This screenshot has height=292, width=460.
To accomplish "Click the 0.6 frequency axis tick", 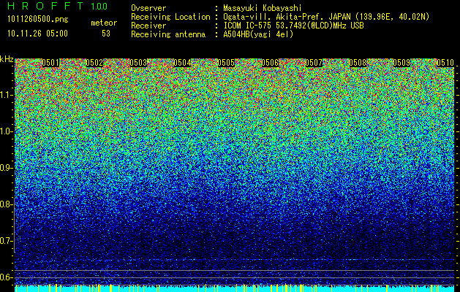I will pyautogui.click(x=7, y=277).
